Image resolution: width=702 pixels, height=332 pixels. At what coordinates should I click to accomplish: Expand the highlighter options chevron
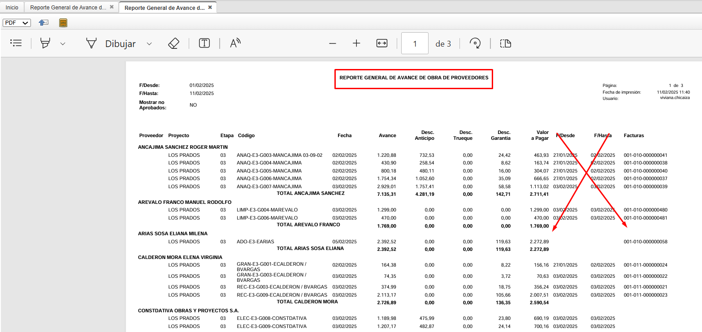tap(63, 43)
